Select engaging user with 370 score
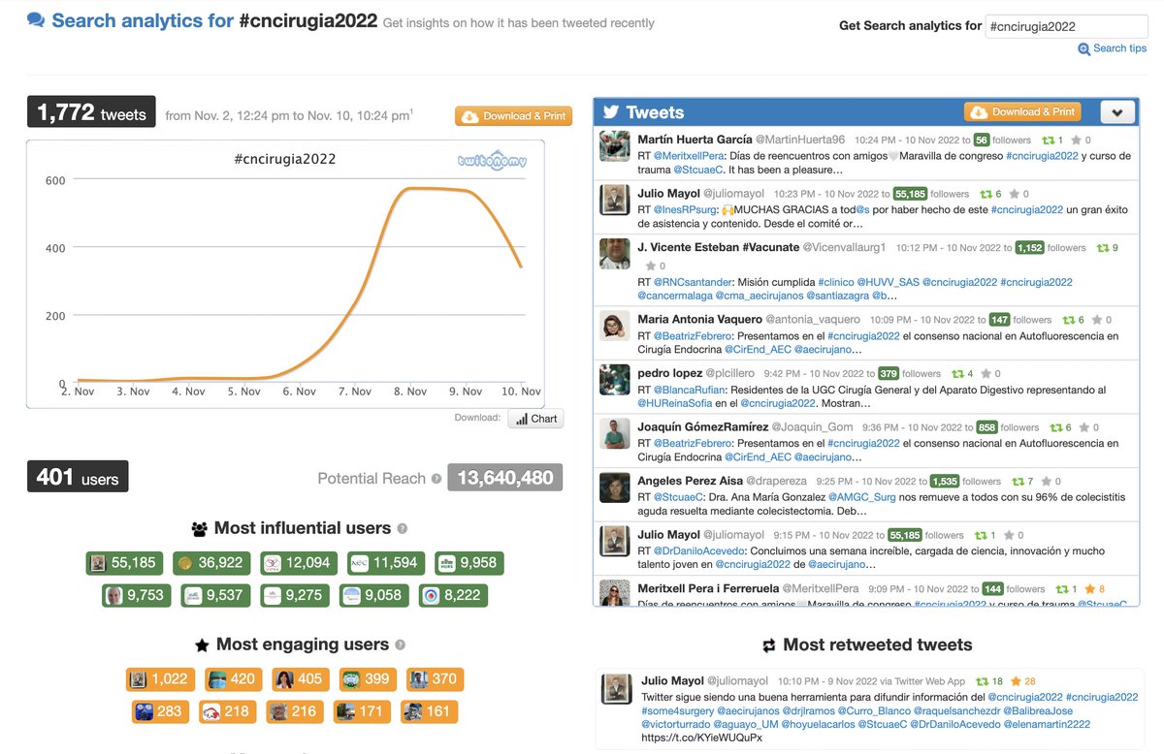Viewport: 1164px width, 754px height. click(435, 679)
